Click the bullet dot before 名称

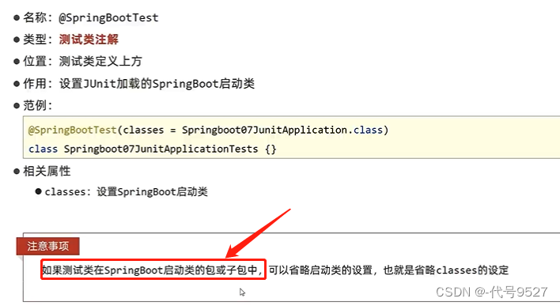click(x=17, y=18)
